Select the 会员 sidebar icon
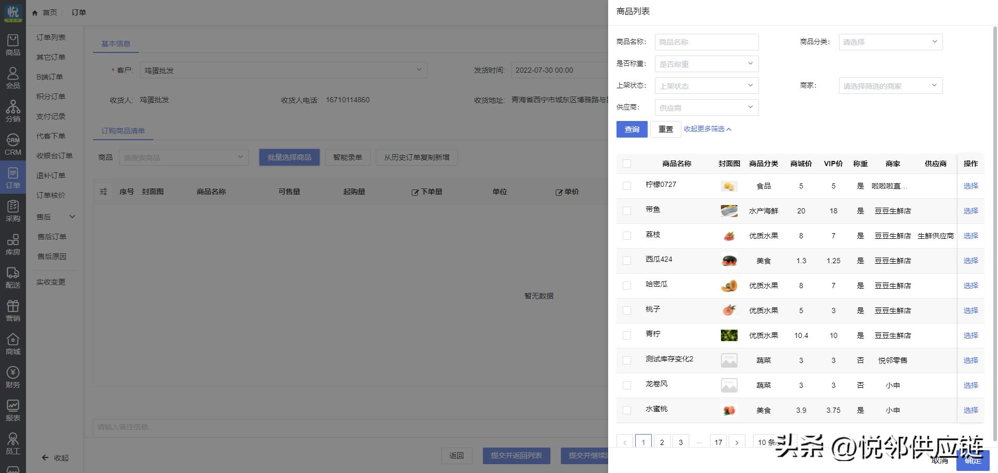This screenshot has height=473, width=998. [x=13, y=78]
